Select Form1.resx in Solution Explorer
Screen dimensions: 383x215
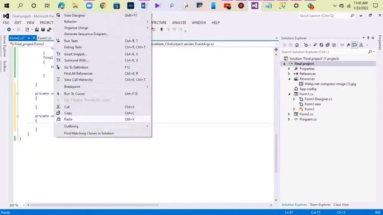click(x=312, y=104)
